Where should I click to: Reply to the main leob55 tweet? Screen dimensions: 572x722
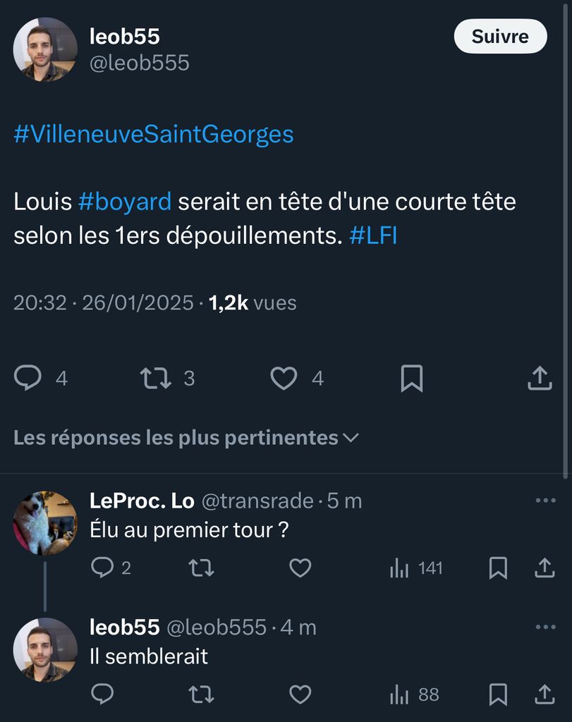pyautogui.click(x=28, y=379)
